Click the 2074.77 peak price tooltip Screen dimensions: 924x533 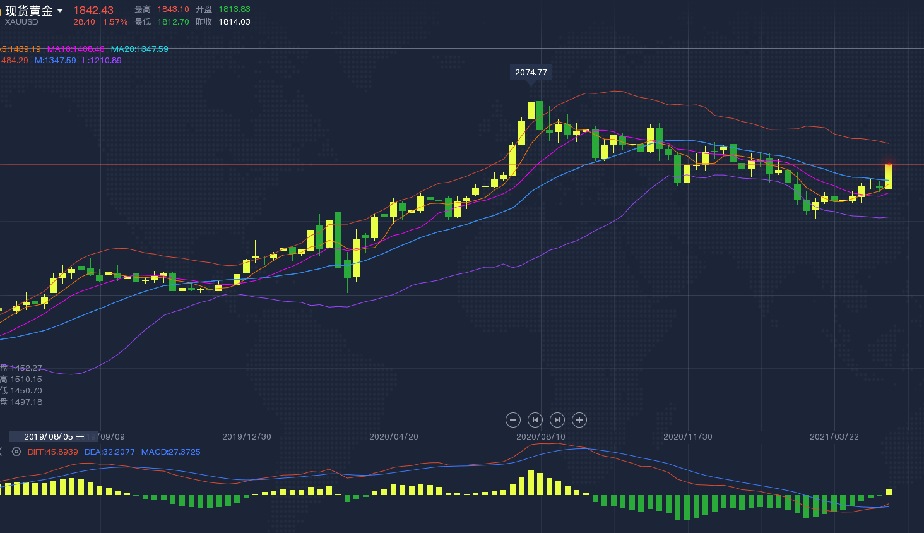531,73
